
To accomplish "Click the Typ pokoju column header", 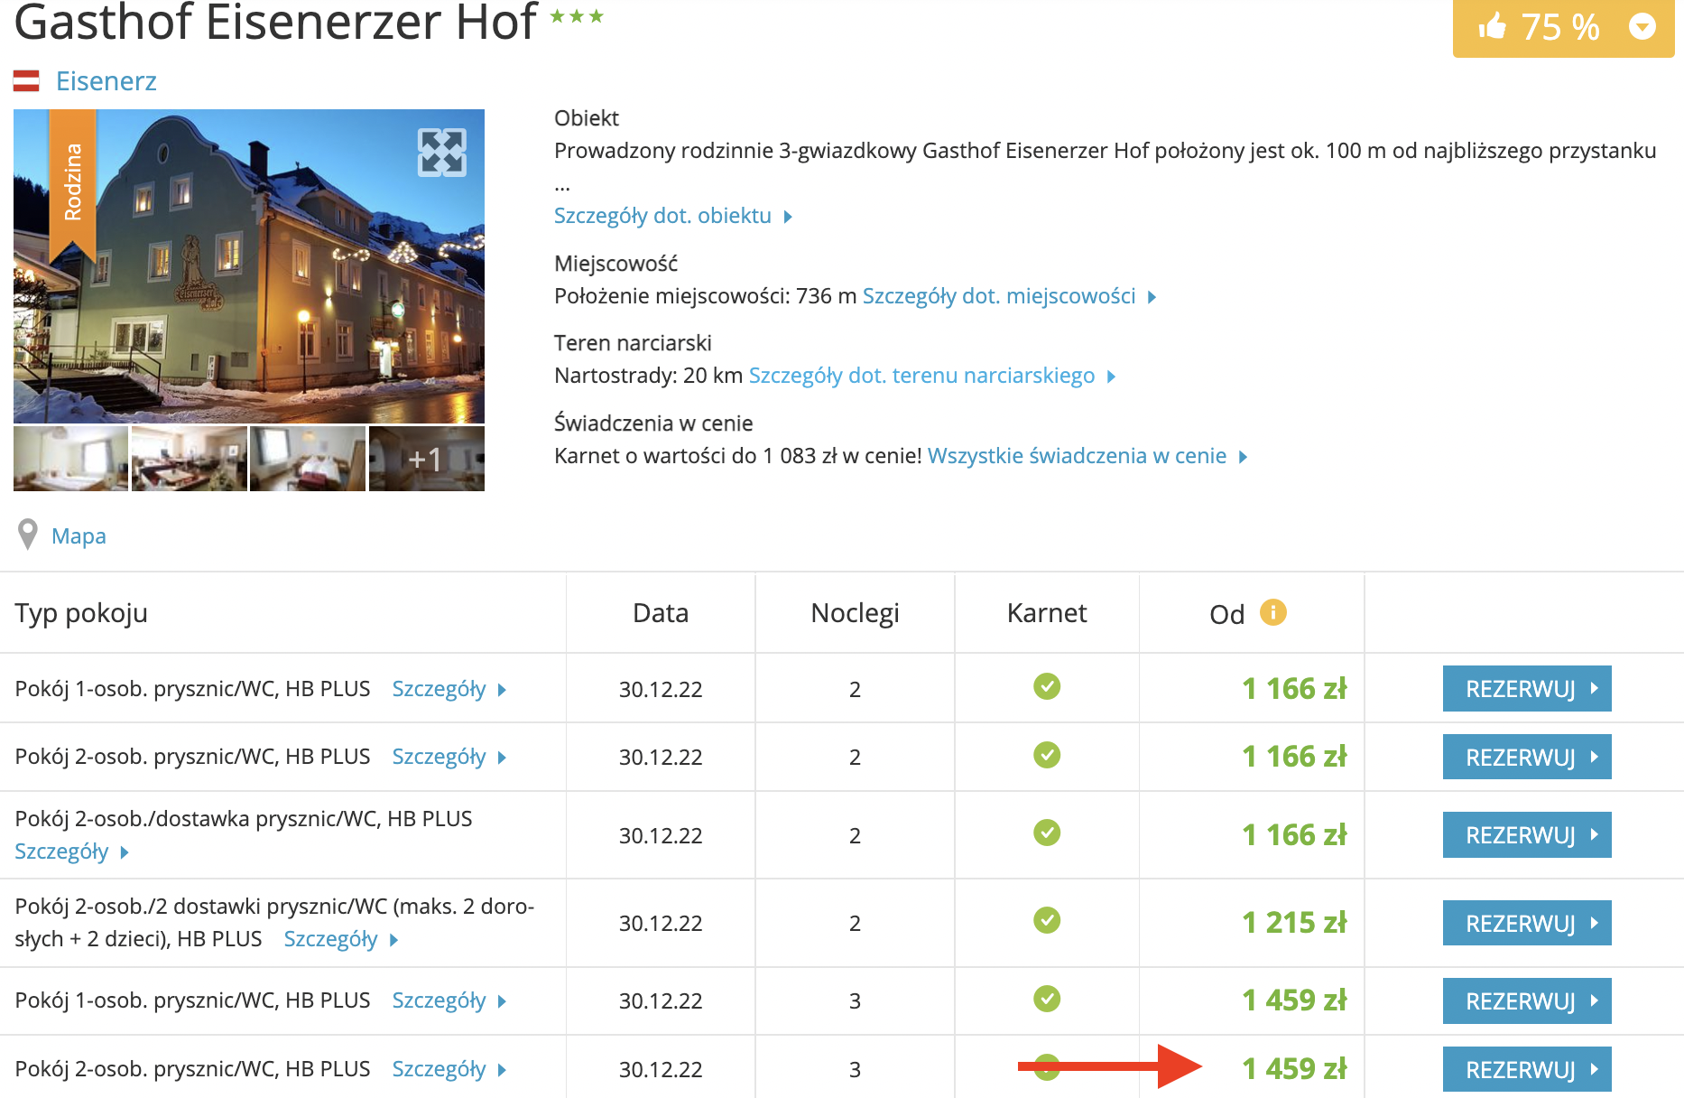I will pos(81,613).
